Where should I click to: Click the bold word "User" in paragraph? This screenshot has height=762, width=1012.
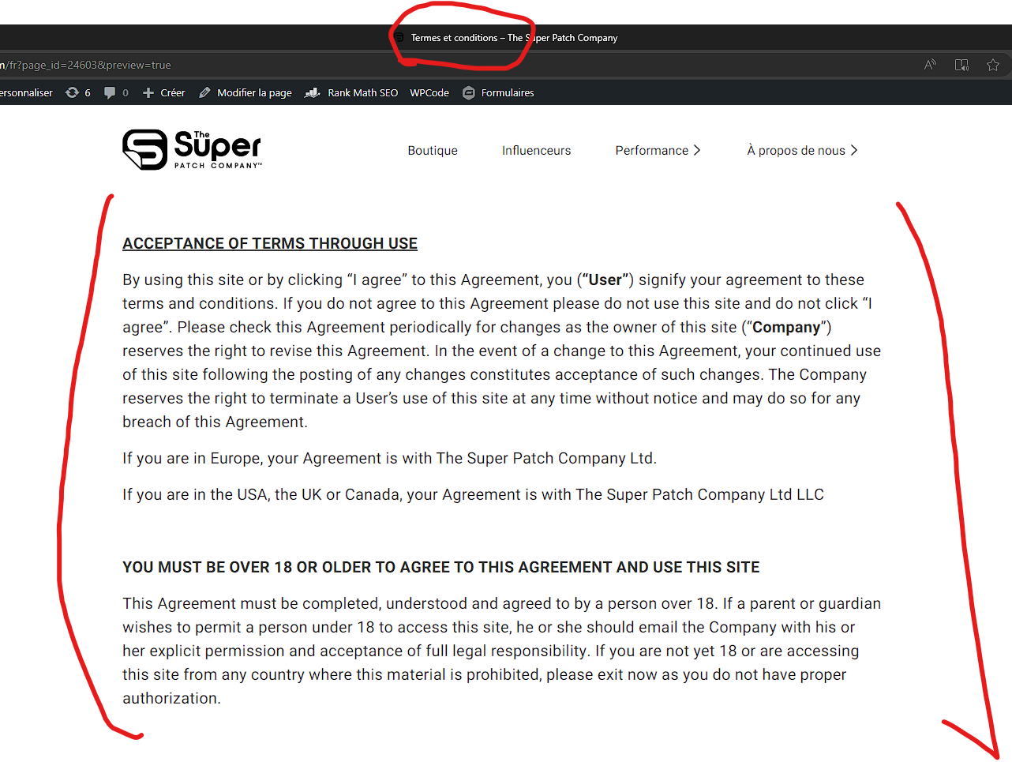(x=605, y=280)
